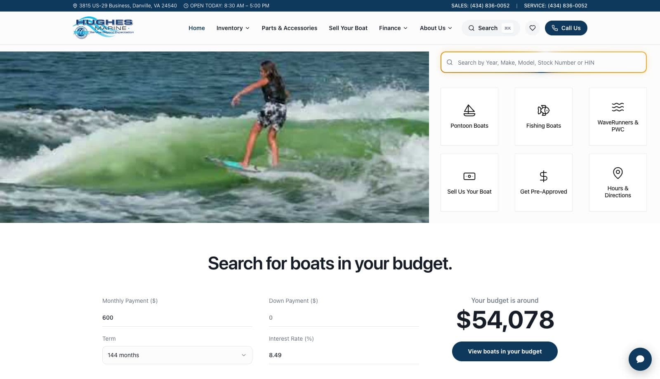Click the Pontoon Boats sailboat icon
The height and width of the screenshot is (379, 660).
click(469, 110)
